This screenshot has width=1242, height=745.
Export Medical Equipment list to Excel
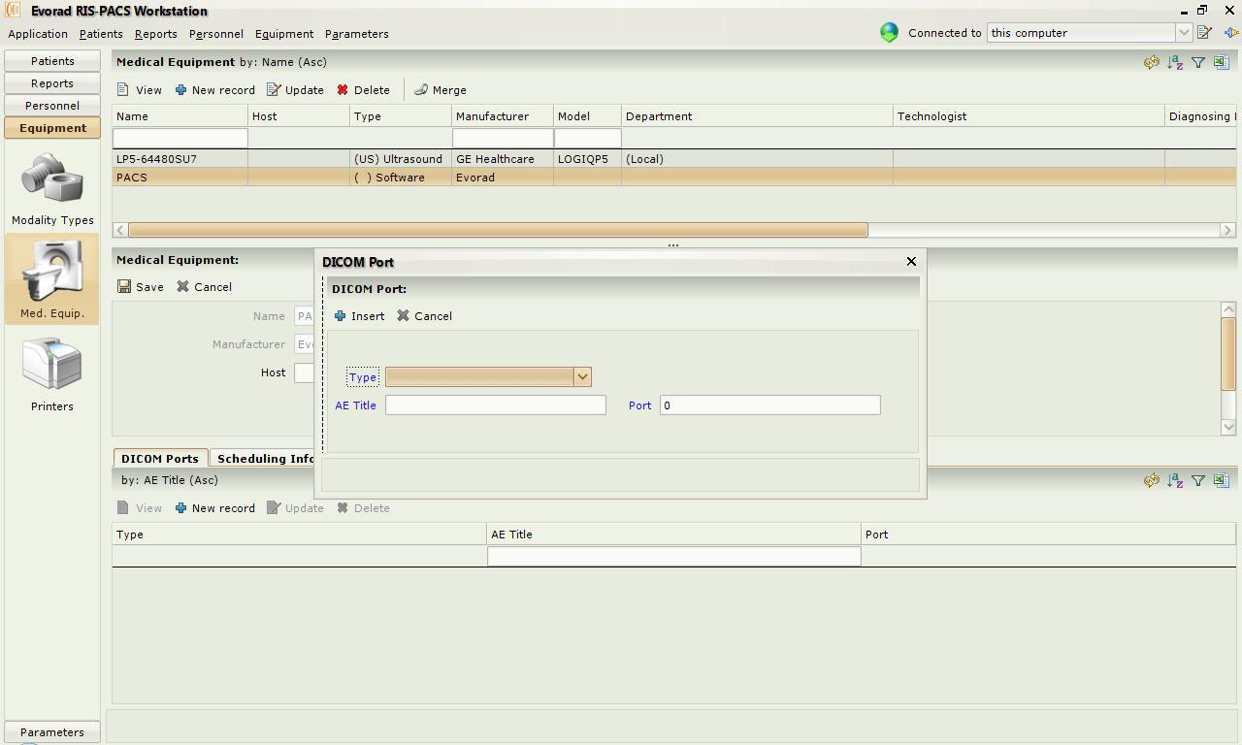pos(1221,62)
